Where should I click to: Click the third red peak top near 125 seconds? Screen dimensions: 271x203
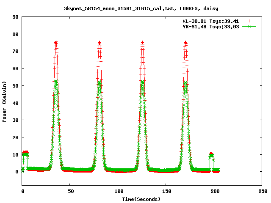(x=142, y=42)
